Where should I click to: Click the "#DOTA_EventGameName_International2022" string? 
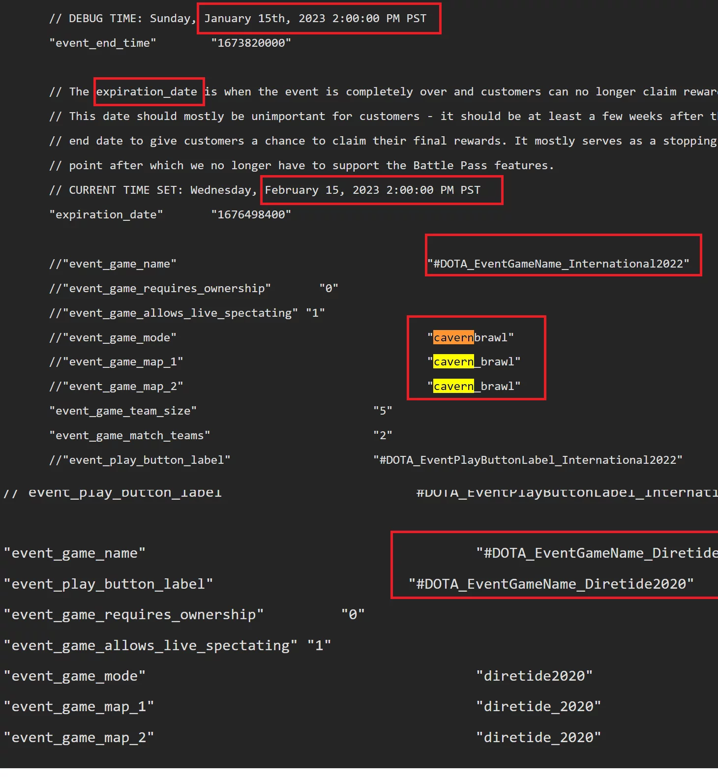[558, 264]
